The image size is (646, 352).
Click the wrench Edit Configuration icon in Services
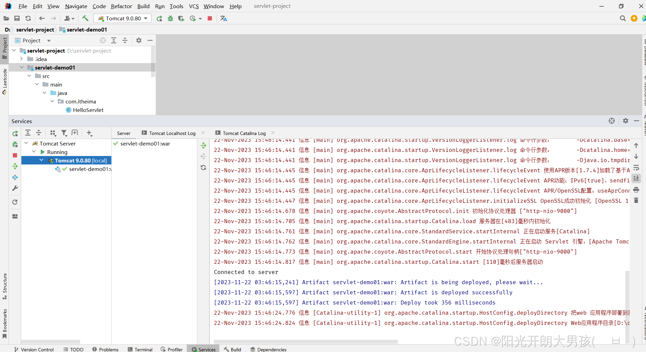click(x=15, y=188)
